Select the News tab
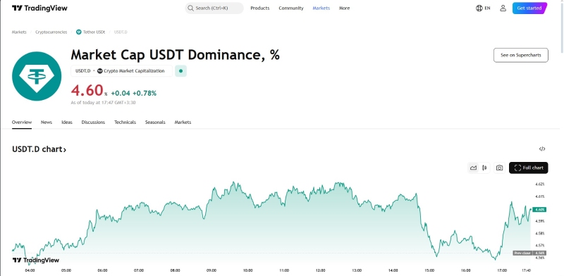The width and height of the screenshot is (564, 276). point(47,123)
